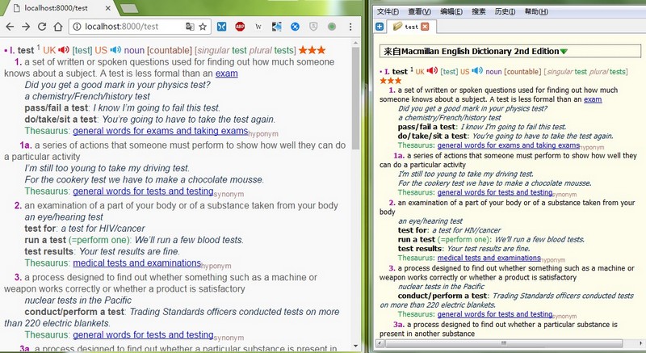Play UK pronunciation in the browser page
This screenshot has width=646, height=353.
[x=64, y=50]
